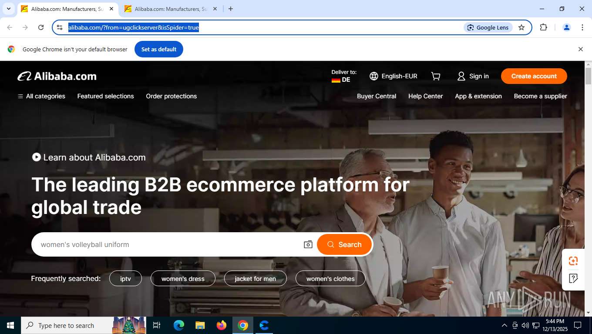Open Order protections menu
This screenshot has width=592, height=334.
coord(172,96)
